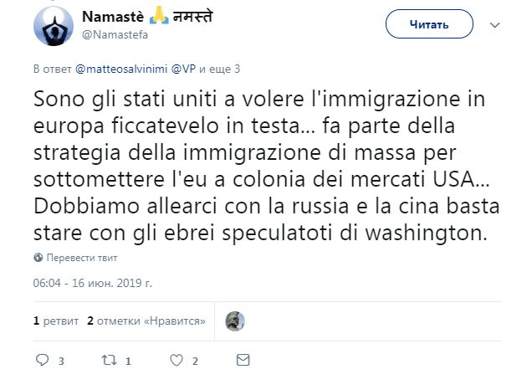Image resolution: width=532 pixels, height=390 pixels.
Task: Translate the tweet with Перевести твит
Action: 81,257
